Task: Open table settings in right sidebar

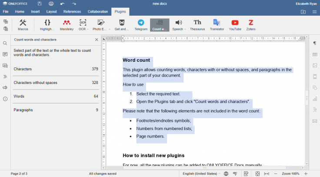Action: tap(315, 54)
